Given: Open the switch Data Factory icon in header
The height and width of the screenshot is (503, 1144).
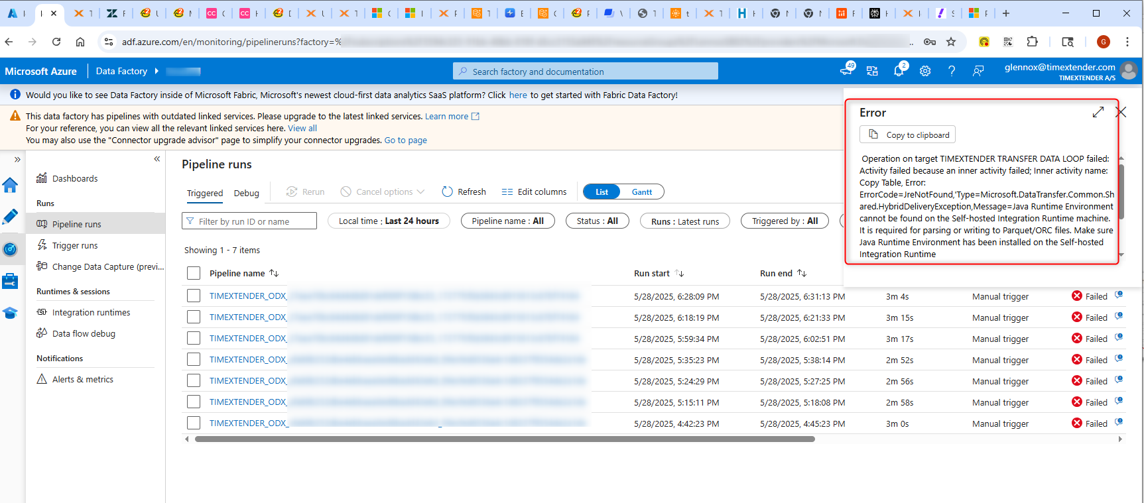Looking at the screenshot, I should pos(872,71).
